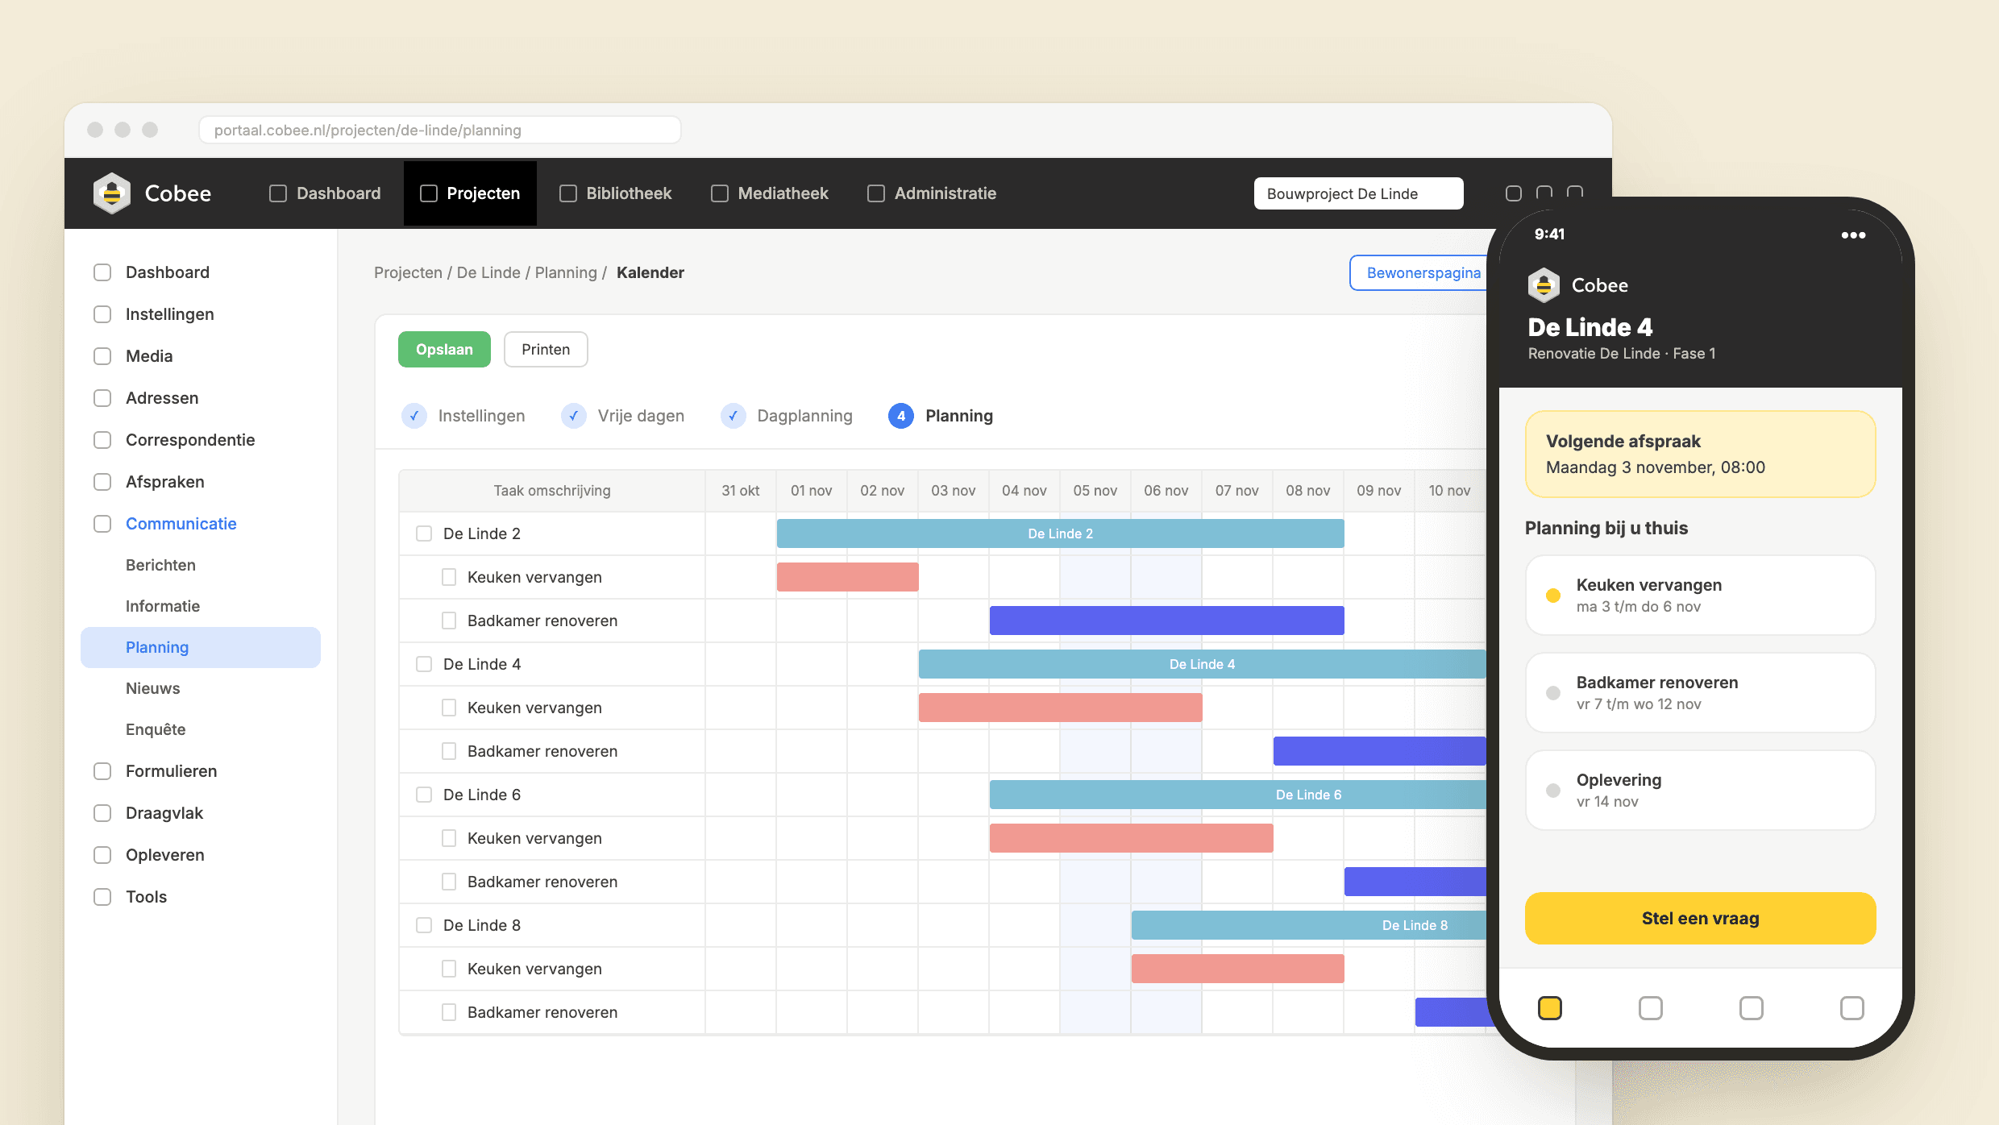
Task: Click the Printen button
Action: coord(546,350)
